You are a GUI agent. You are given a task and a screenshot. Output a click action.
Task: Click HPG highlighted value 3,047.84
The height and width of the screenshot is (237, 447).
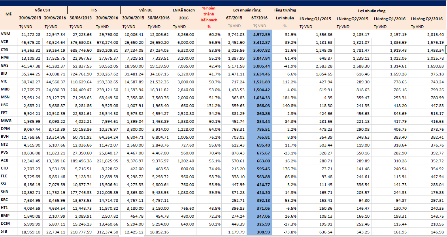[x=261, y=58]
